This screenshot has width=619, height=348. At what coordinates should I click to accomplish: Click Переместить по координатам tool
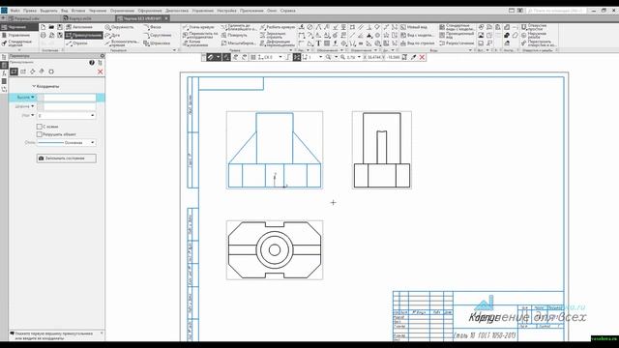pos(200,35)
